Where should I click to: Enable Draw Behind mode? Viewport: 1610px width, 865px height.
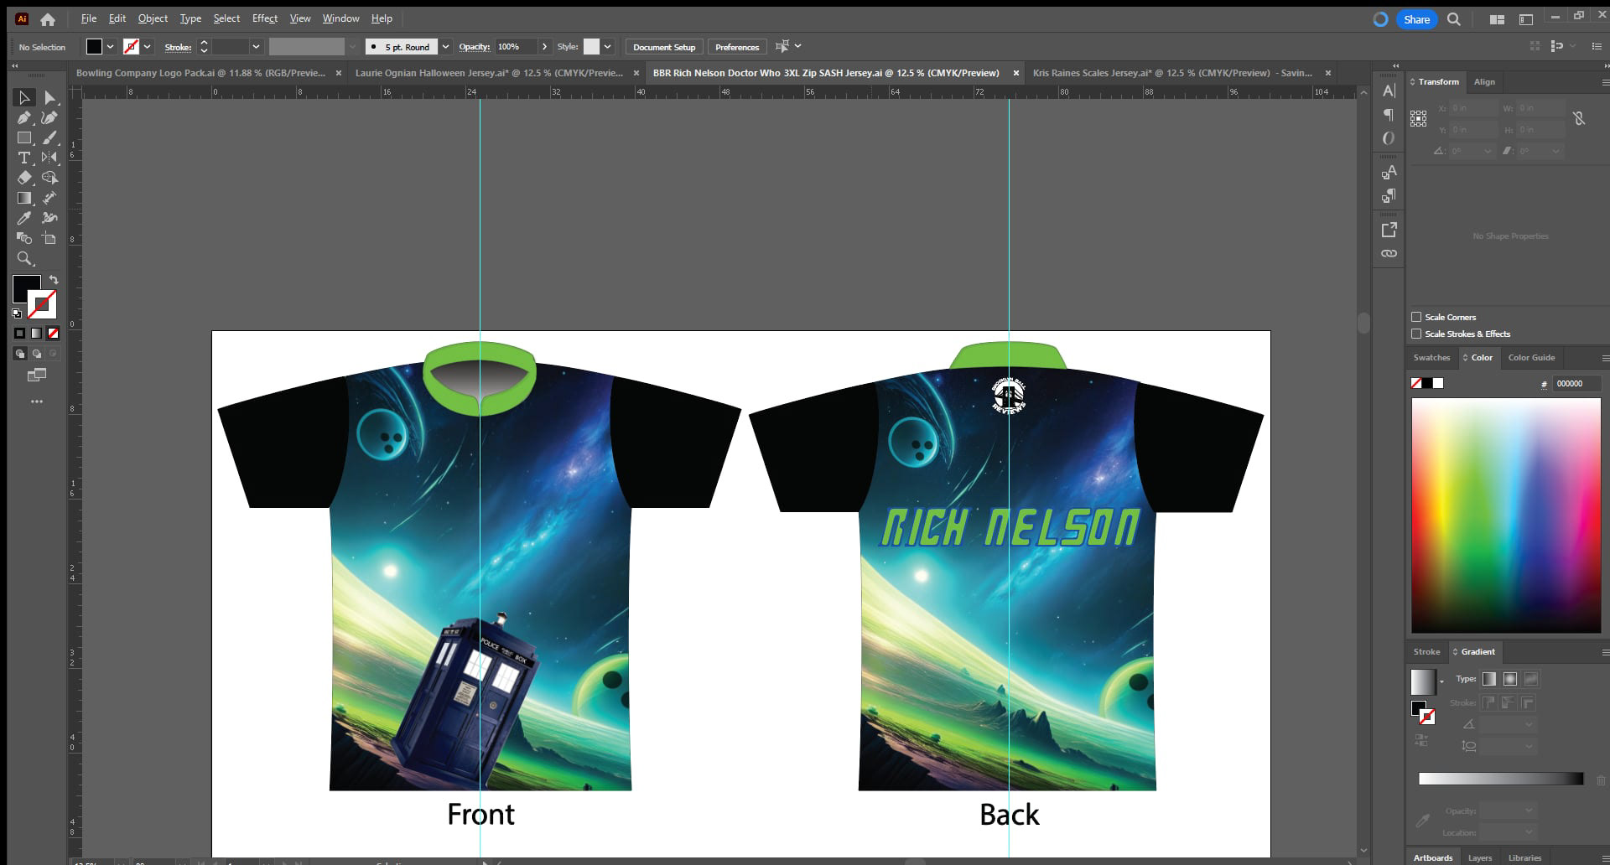36,354
